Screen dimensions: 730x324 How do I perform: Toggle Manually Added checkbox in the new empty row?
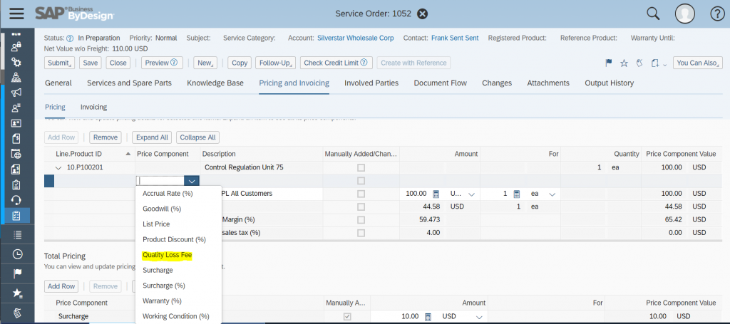[x=361, y=181]
